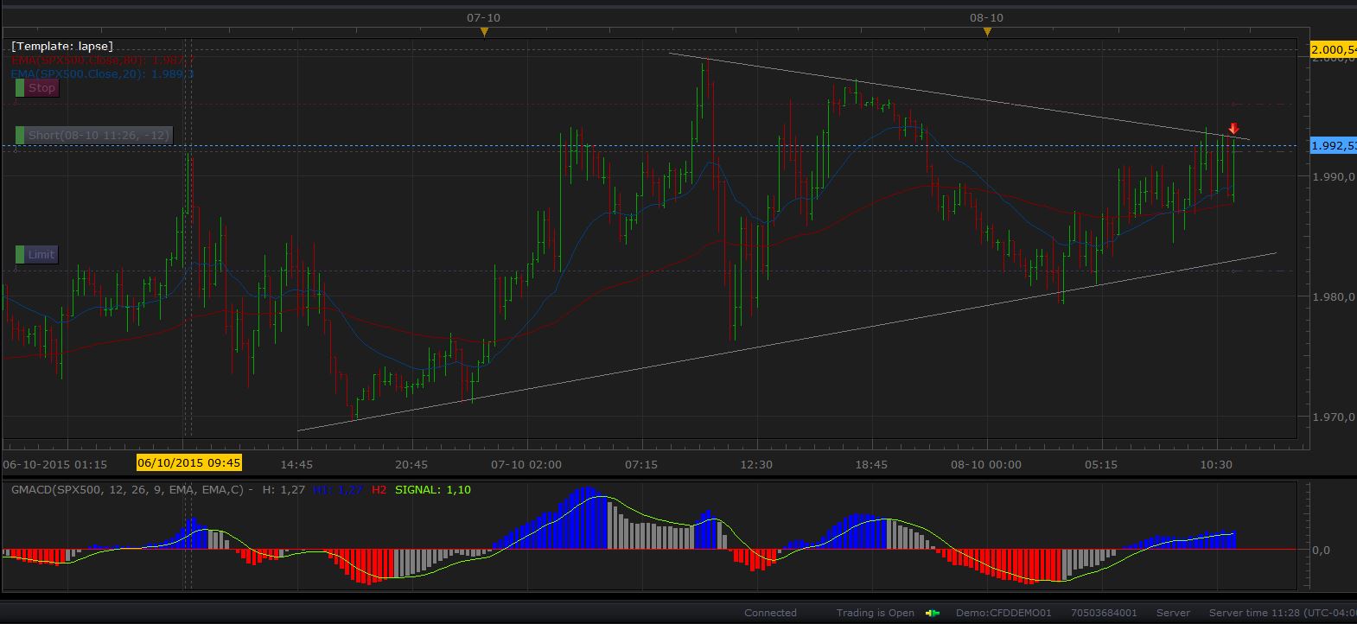Click the 12:30 time axis label
Image resolution: width=1357 pixels, height=624 pixels.
(x=756, y=464)
